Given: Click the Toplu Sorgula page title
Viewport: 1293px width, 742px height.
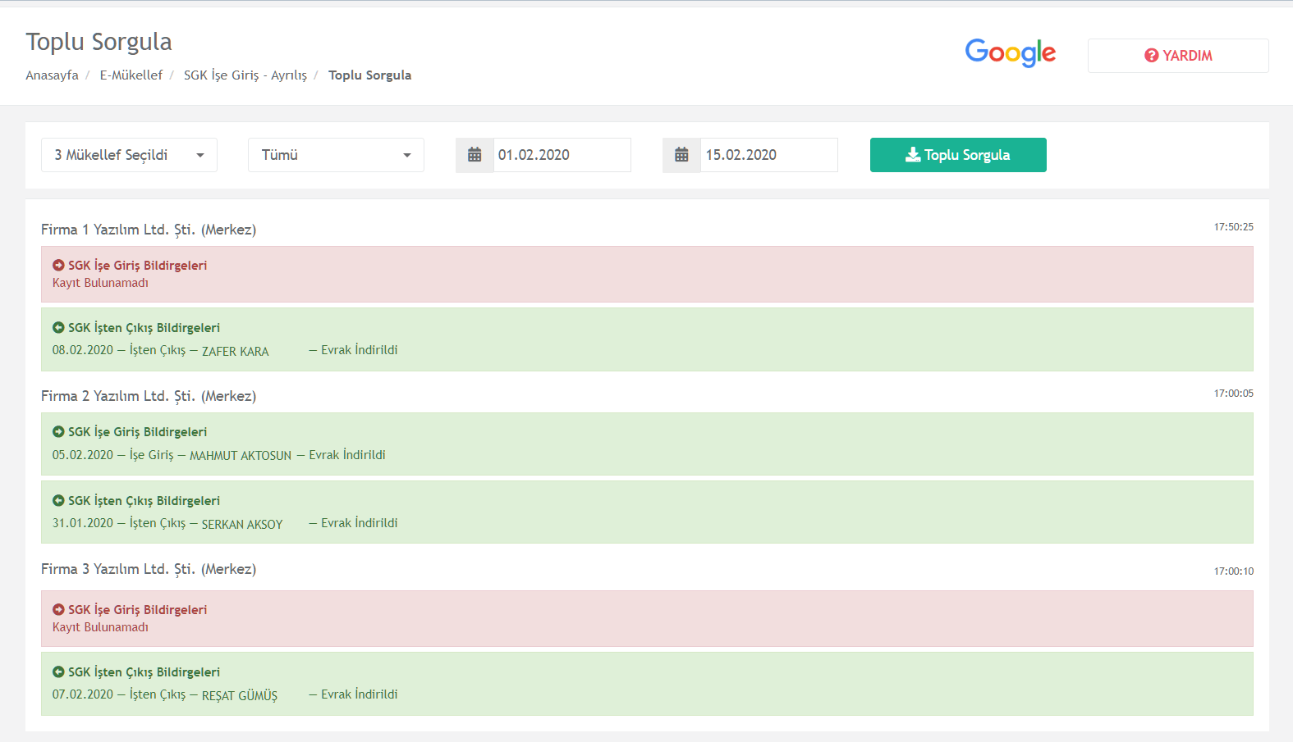Looking at the screenshot, I should point(99,42).
